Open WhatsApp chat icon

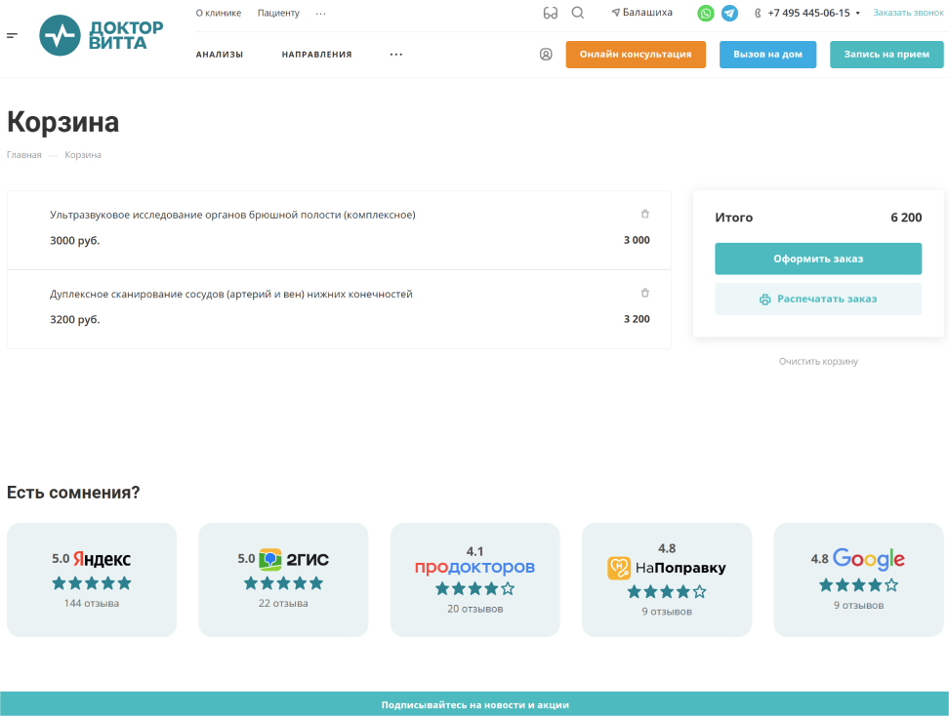[x=706, y=13]
